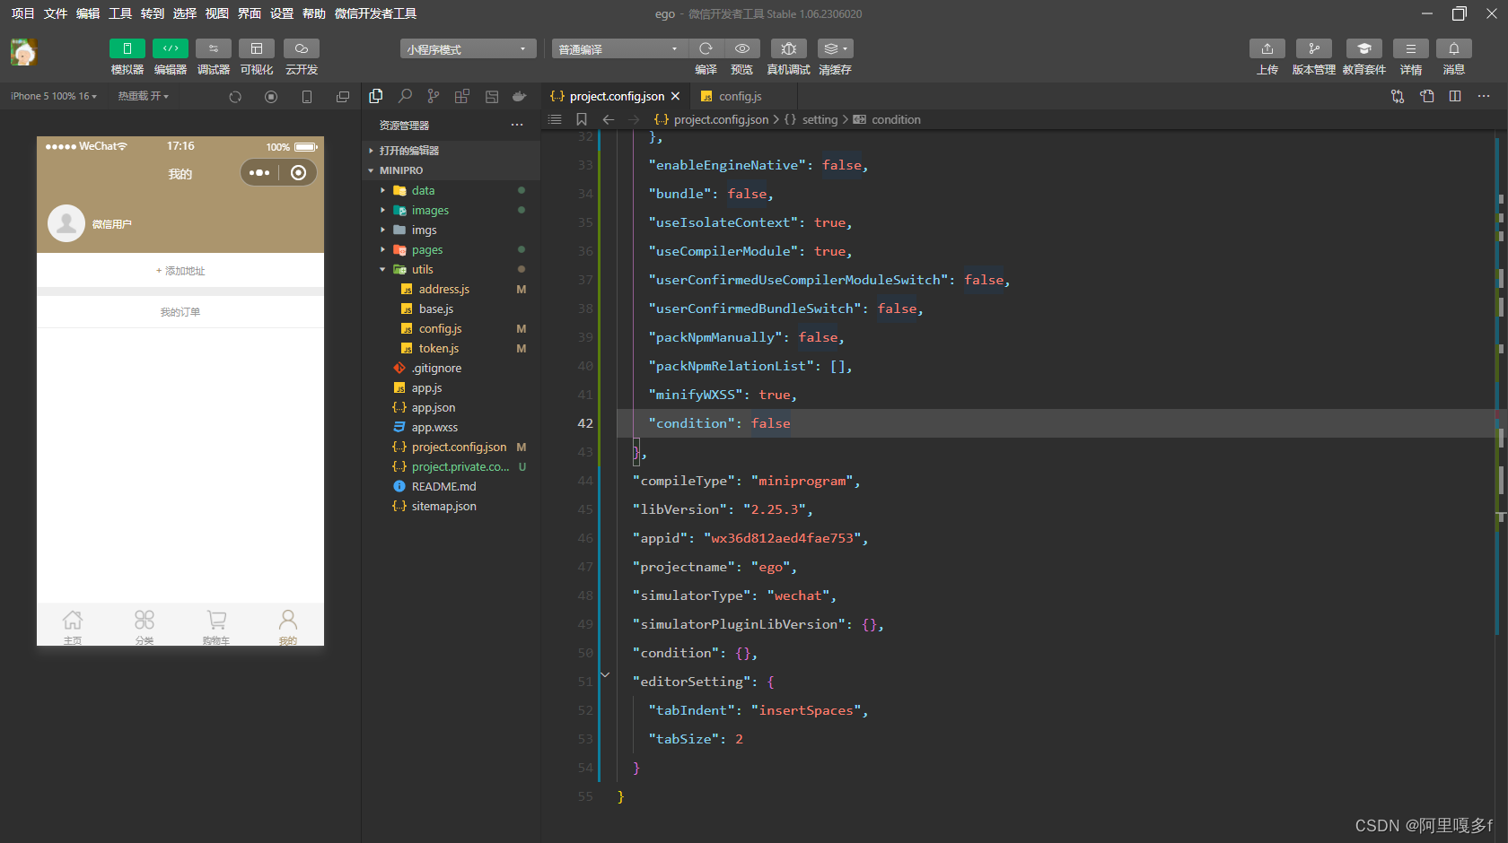Click 我的订单 in the simulator

tap(180, 312)
